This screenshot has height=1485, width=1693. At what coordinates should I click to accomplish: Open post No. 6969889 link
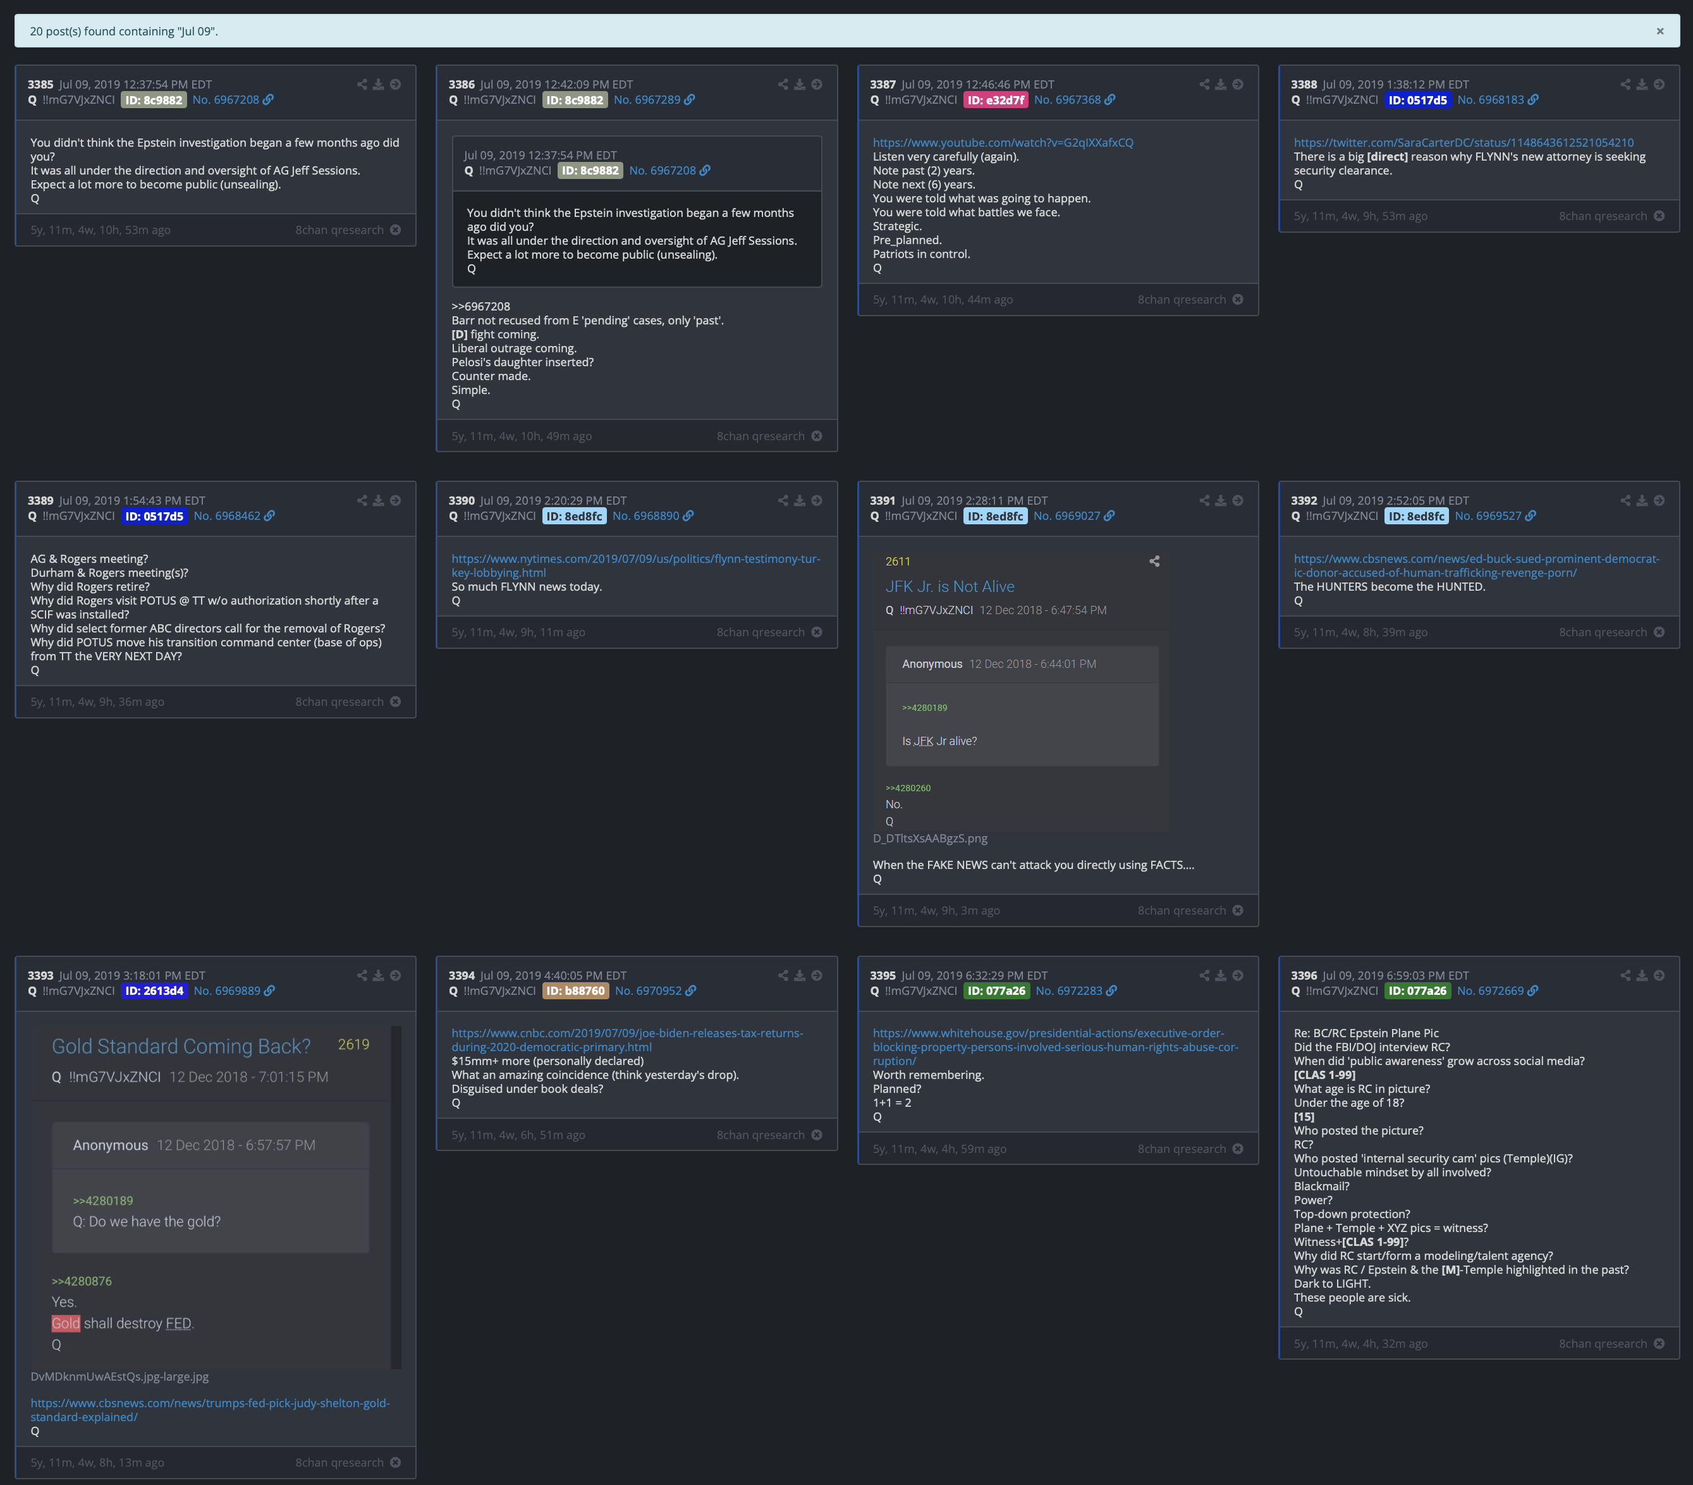(x=227, y=990)
